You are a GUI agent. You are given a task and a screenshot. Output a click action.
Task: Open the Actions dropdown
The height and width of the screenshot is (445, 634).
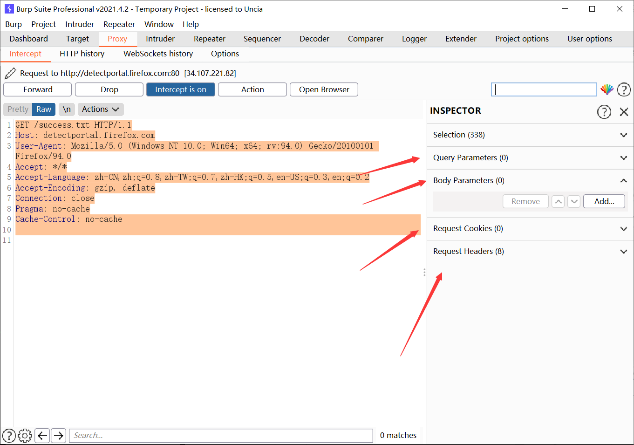(100, 109)
